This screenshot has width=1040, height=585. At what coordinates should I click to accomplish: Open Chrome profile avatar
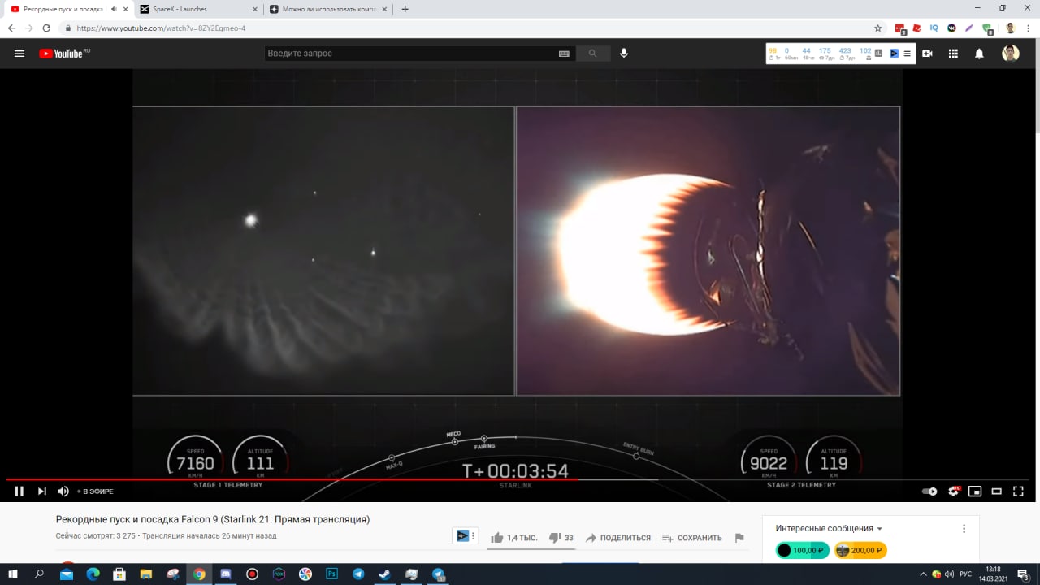[1010, 28]
